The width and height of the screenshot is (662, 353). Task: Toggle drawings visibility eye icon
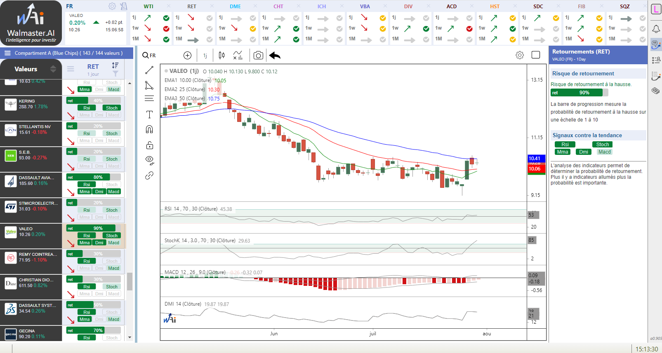[149, 160]
